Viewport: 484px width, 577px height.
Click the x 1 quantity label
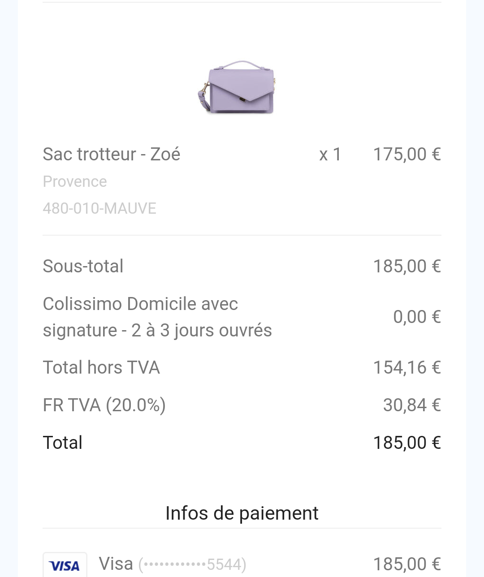pyautogui.click(x=330, y=155)
